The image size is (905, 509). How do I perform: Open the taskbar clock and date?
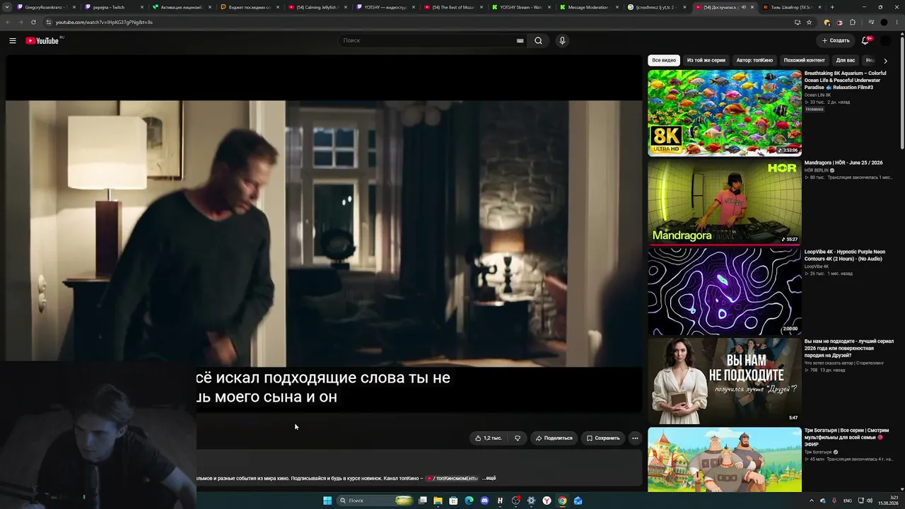(889, 501)
